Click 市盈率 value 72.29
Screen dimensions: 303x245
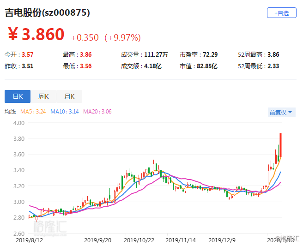(x=210, y=54)
